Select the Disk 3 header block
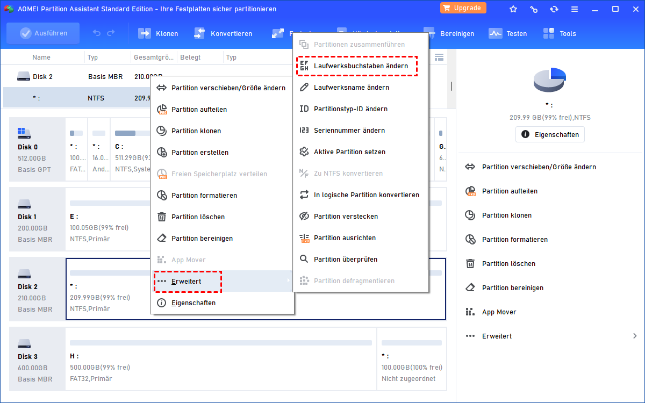This screenshot has width=645, height=403. tap(37, 360)
